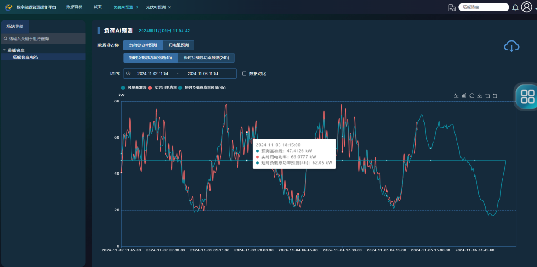
Task: Switch chart to bar view icon
Action: pyautogui.click(x=464, y=96)
